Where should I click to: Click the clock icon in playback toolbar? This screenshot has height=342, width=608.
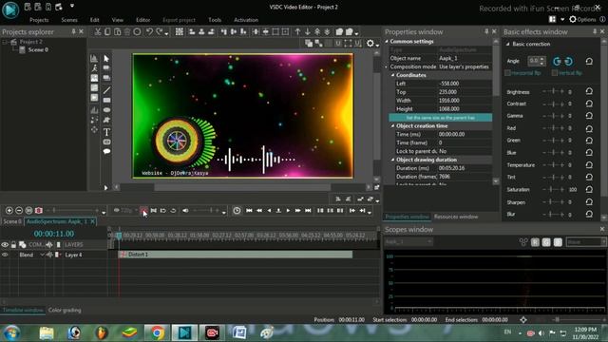[x=237, y=211]
